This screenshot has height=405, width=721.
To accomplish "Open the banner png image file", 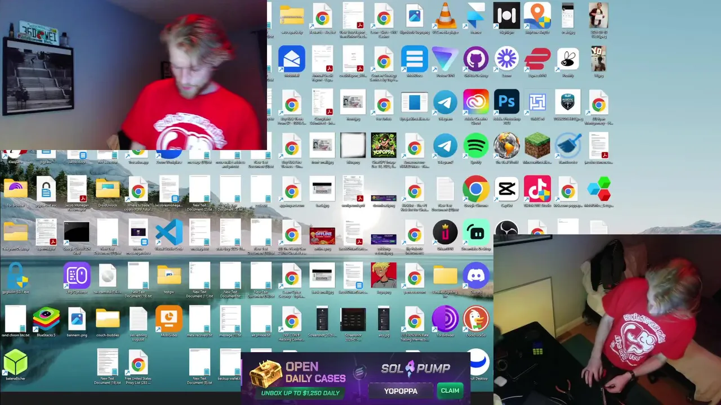I will [77, 319].
